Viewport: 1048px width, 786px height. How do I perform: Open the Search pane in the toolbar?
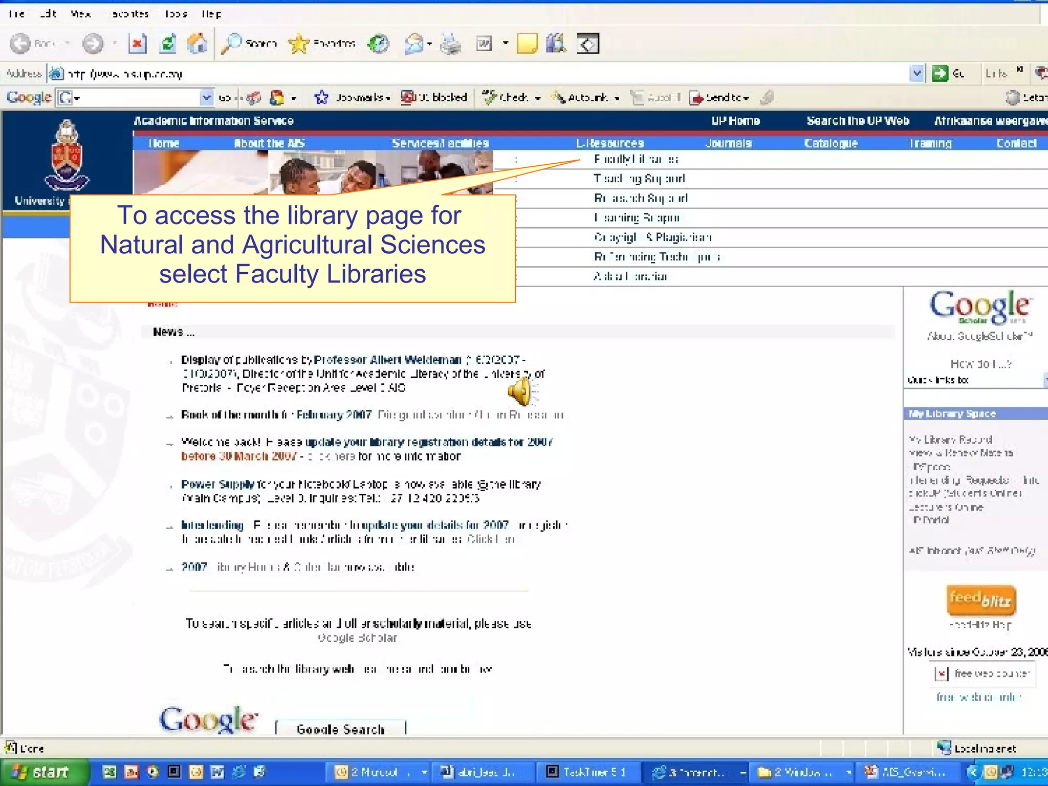[x=249, y=44]
